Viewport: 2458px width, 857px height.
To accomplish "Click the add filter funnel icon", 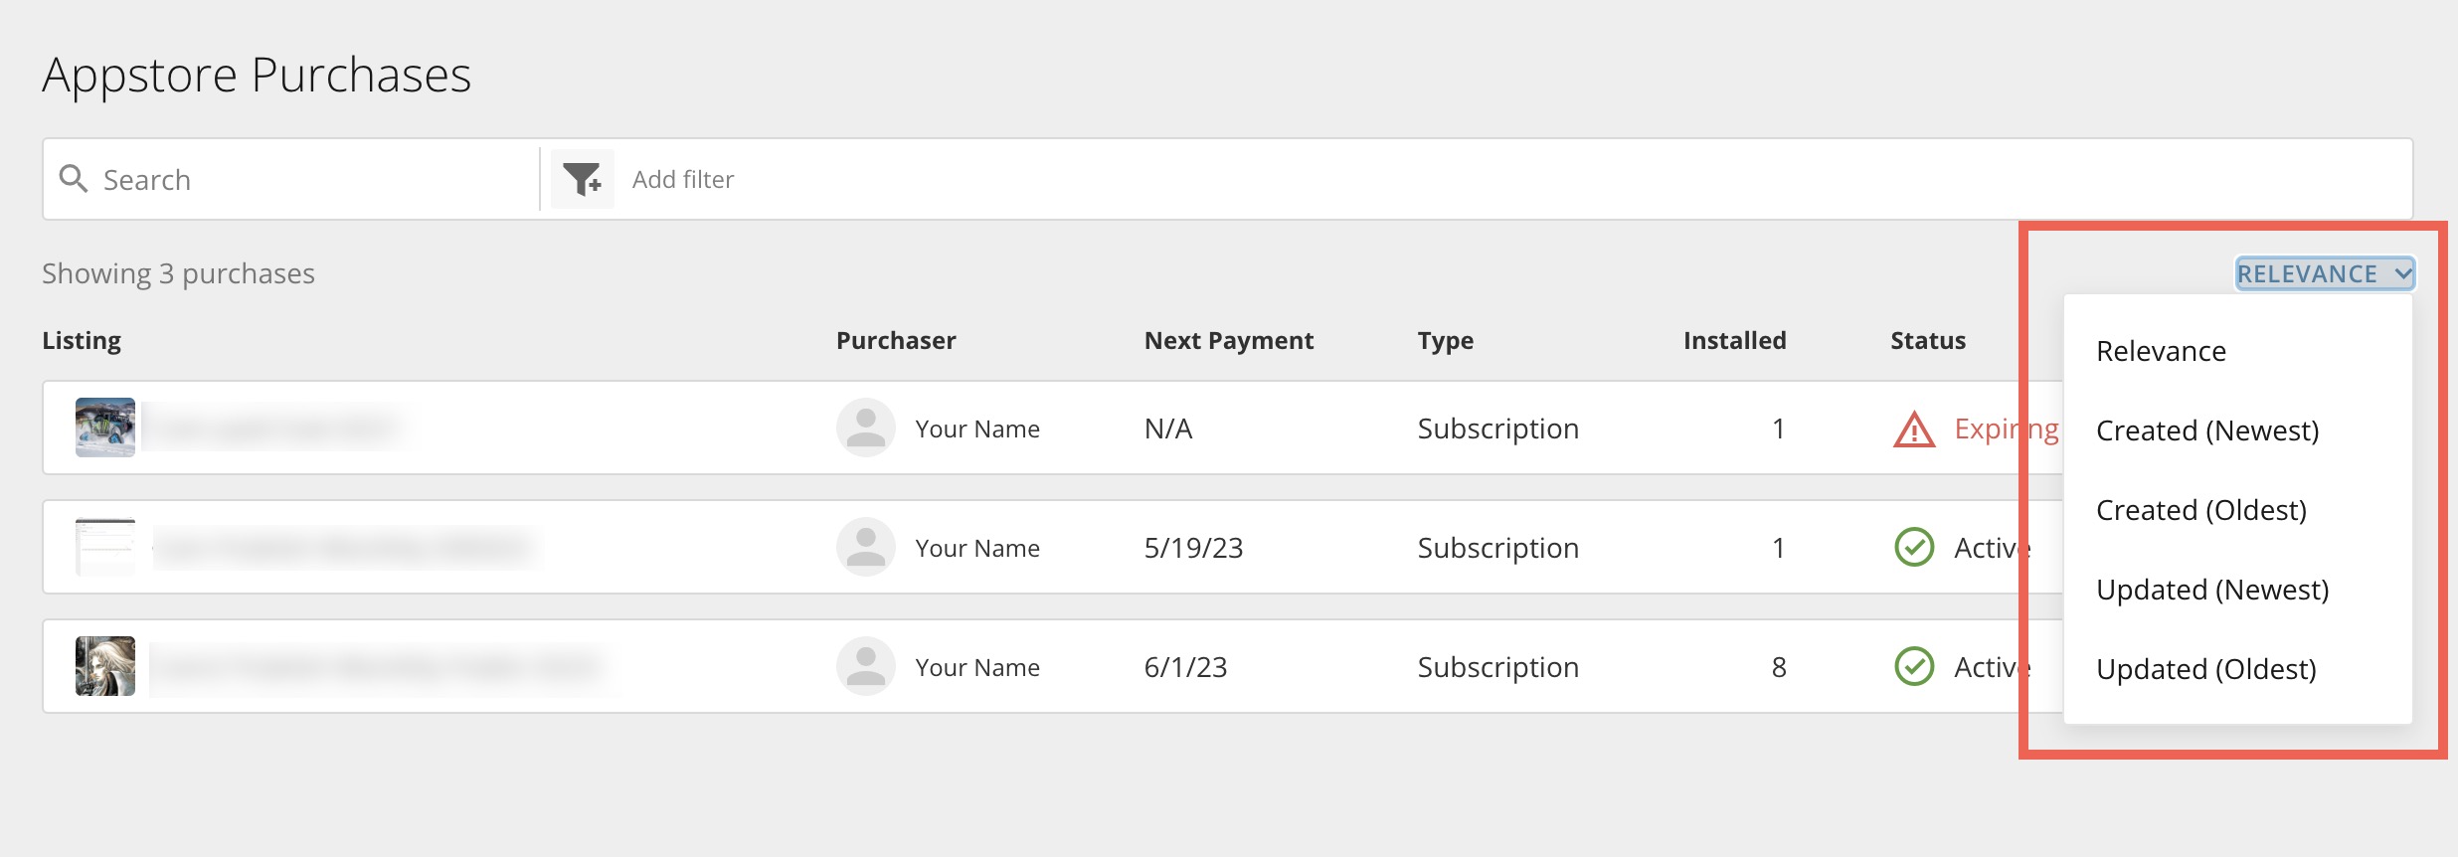I will [583, 179].
